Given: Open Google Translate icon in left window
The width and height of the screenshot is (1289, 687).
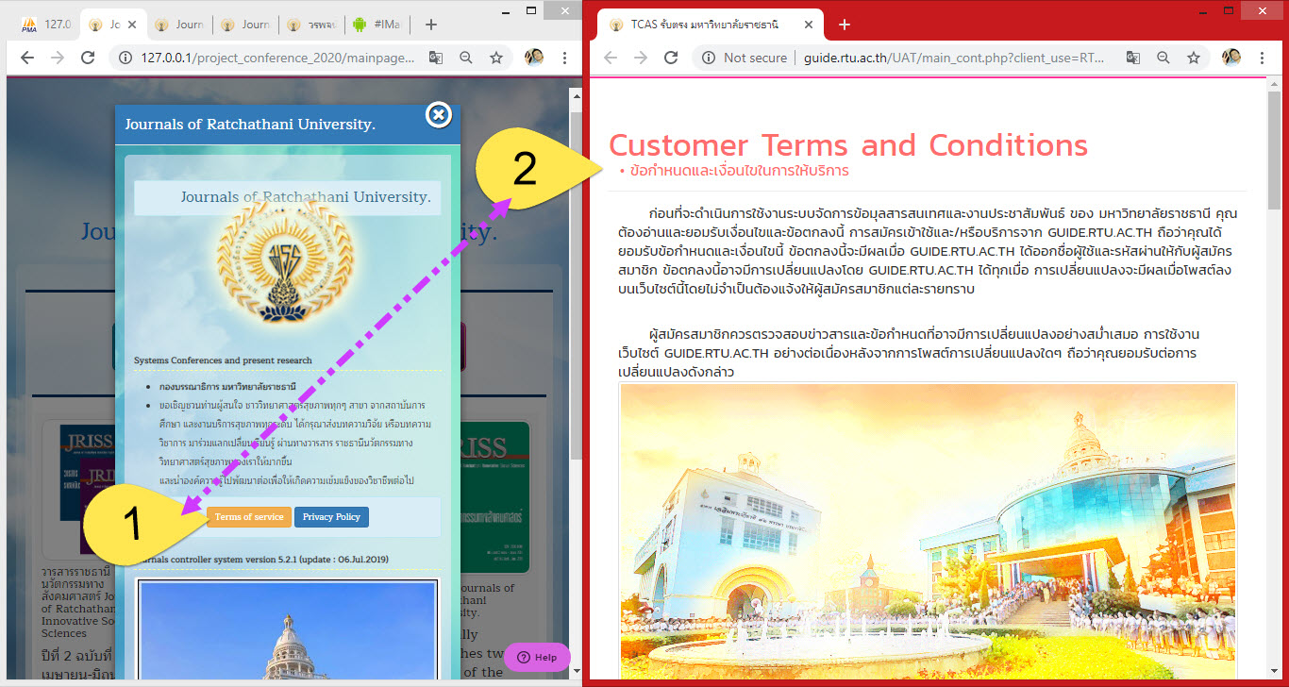Looking at the screenshot, I should click(x=435, y=58).
